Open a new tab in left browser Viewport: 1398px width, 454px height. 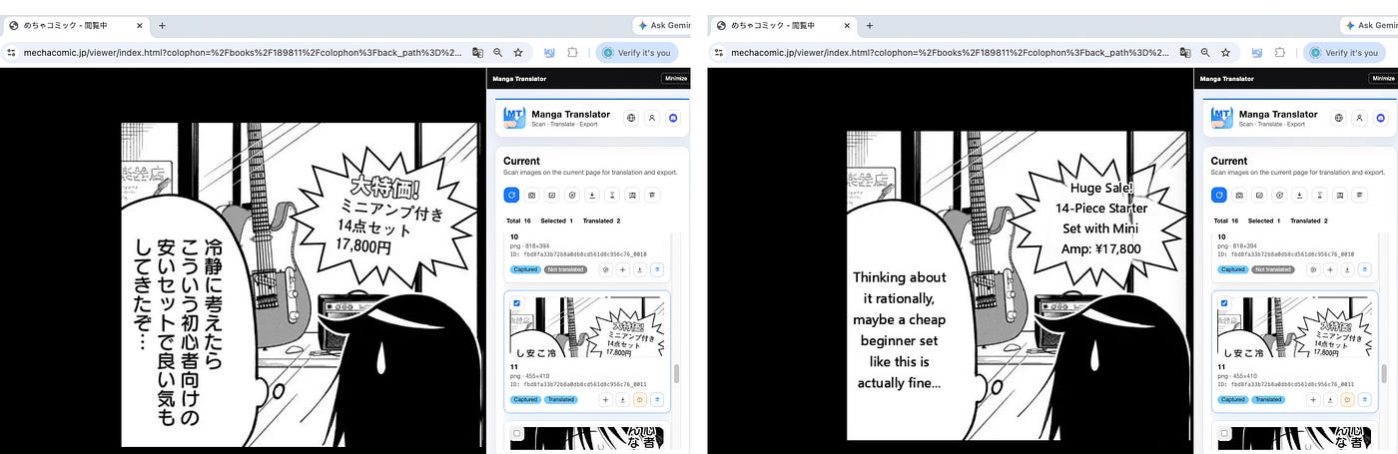point(162,25)
